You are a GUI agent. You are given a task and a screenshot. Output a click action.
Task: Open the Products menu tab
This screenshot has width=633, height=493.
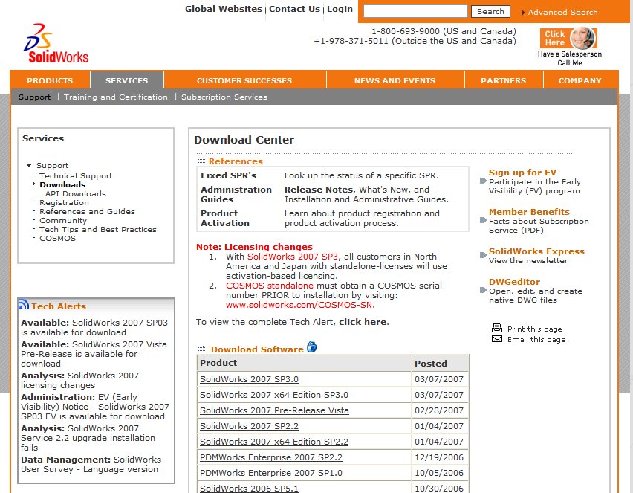point(50,80)
